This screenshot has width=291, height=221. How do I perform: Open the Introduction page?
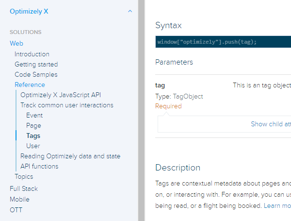point(32,54)
